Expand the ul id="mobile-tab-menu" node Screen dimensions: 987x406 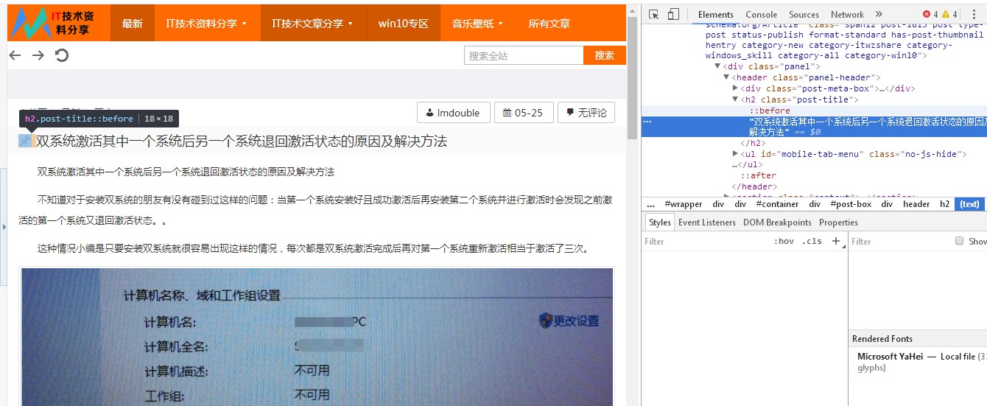click(735, 154)
